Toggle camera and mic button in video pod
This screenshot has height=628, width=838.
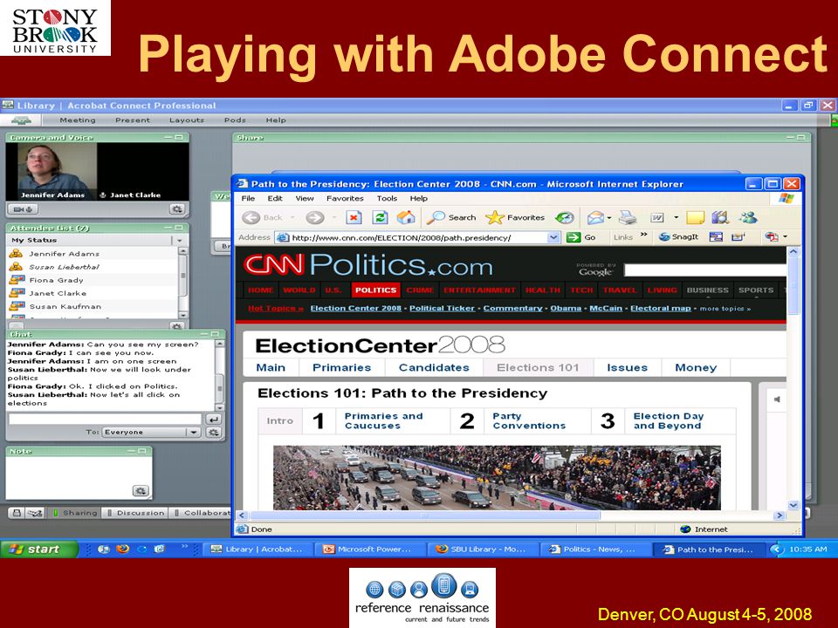tap(23, 209)
